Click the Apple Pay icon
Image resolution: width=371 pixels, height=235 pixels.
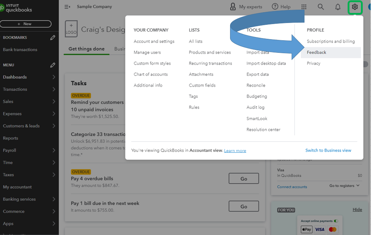[306, 229]
